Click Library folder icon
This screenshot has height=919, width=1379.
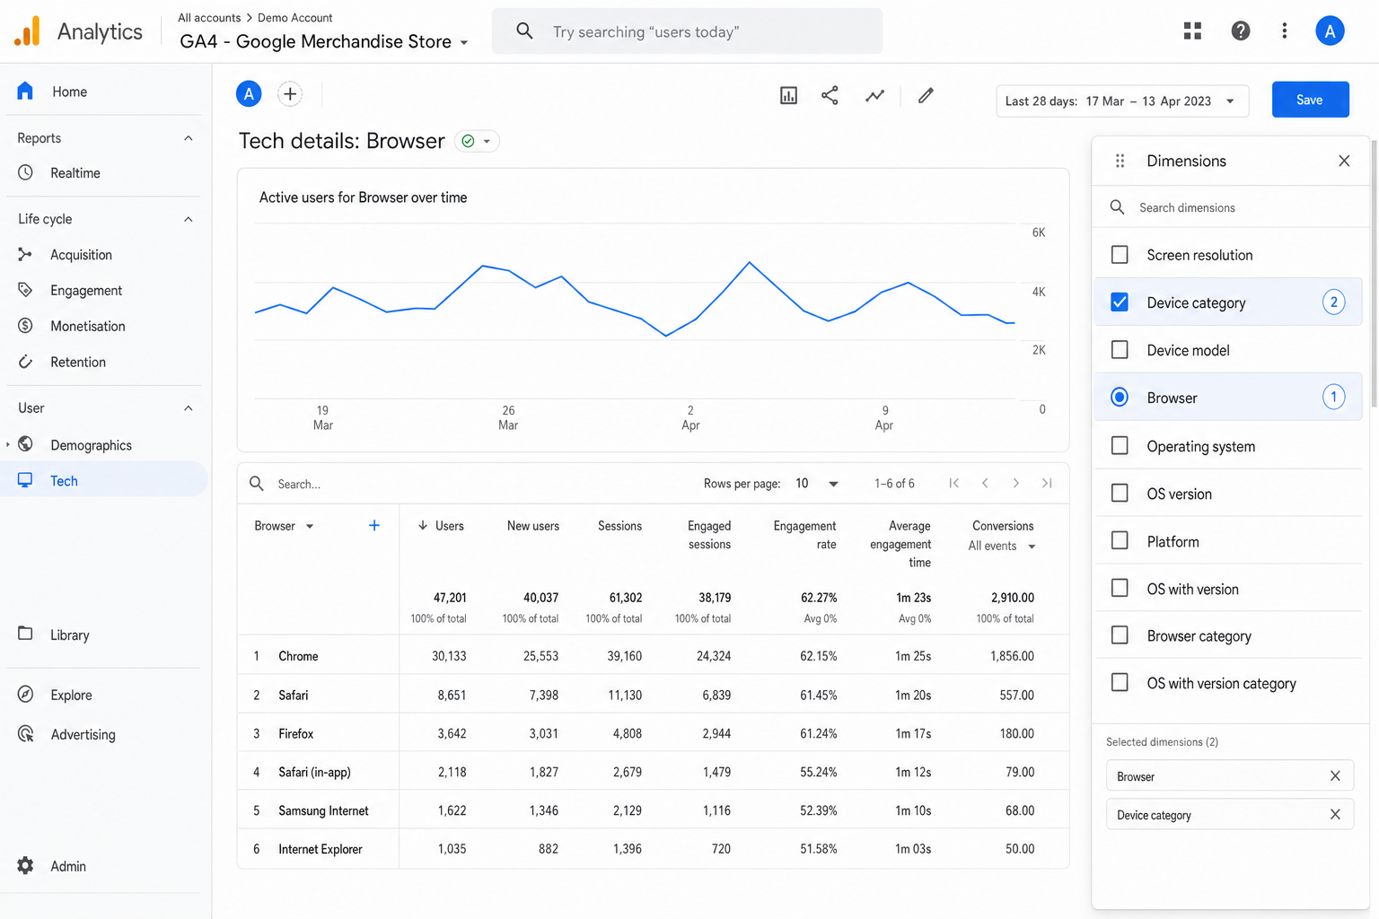coord(26,634)
